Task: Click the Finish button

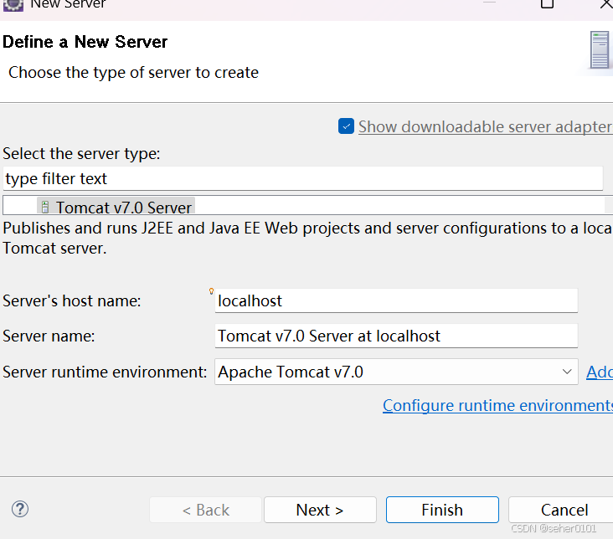Action: click(x=442, y=510)
